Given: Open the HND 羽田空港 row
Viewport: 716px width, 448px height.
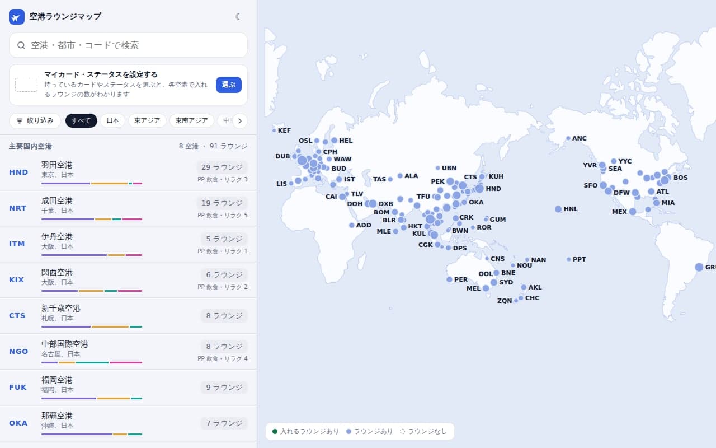Looking at the screenshot, I should [x=128, y=172].
